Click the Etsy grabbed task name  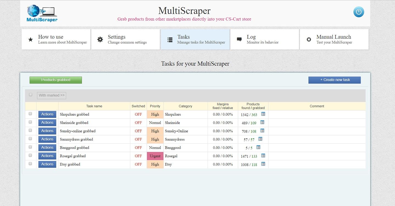[x=70, y=164]
